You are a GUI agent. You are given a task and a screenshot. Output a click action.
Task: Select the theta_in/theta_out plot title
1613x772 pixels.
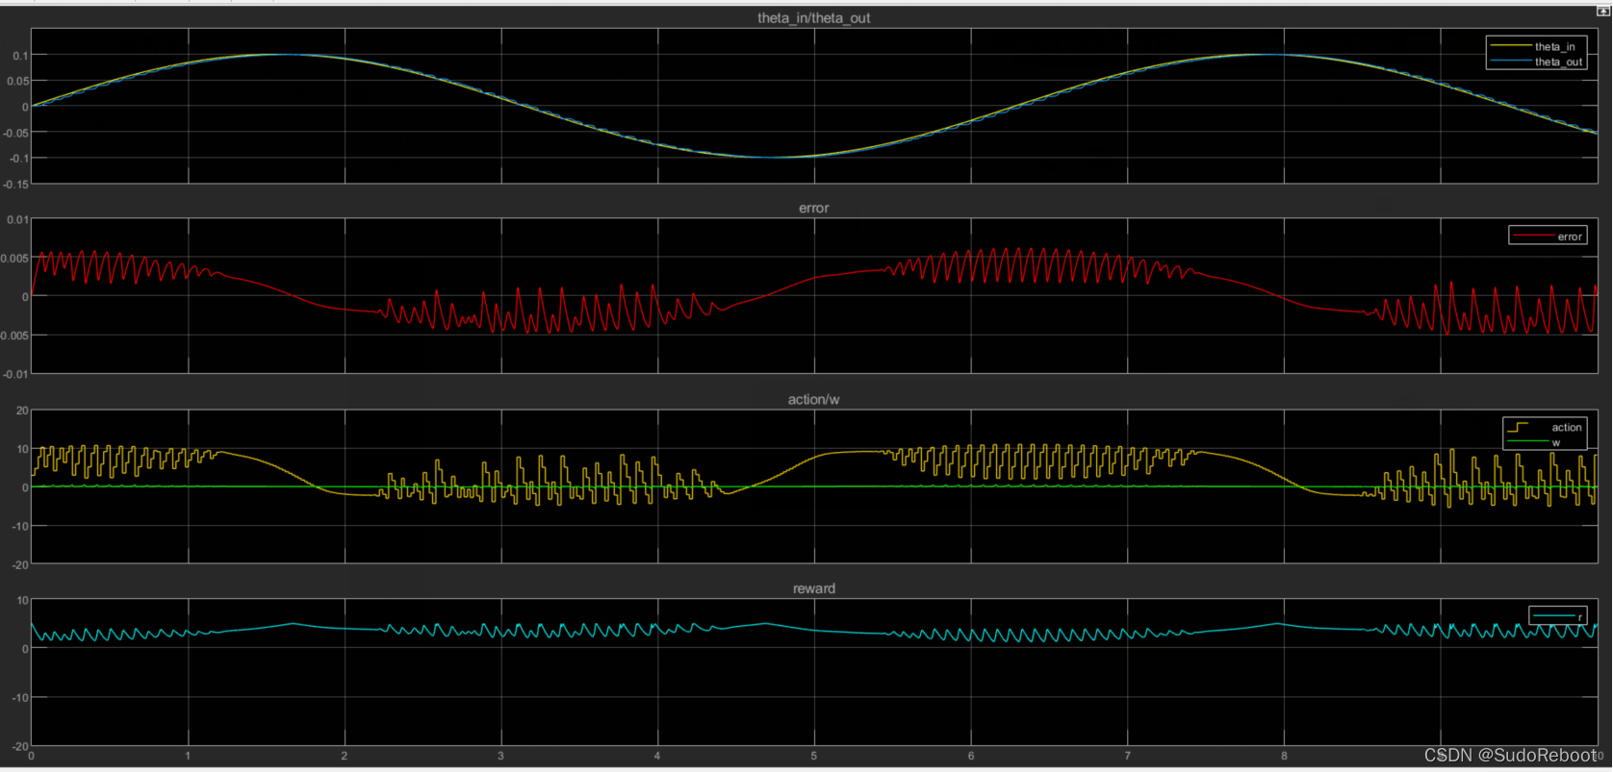[813, 18]
